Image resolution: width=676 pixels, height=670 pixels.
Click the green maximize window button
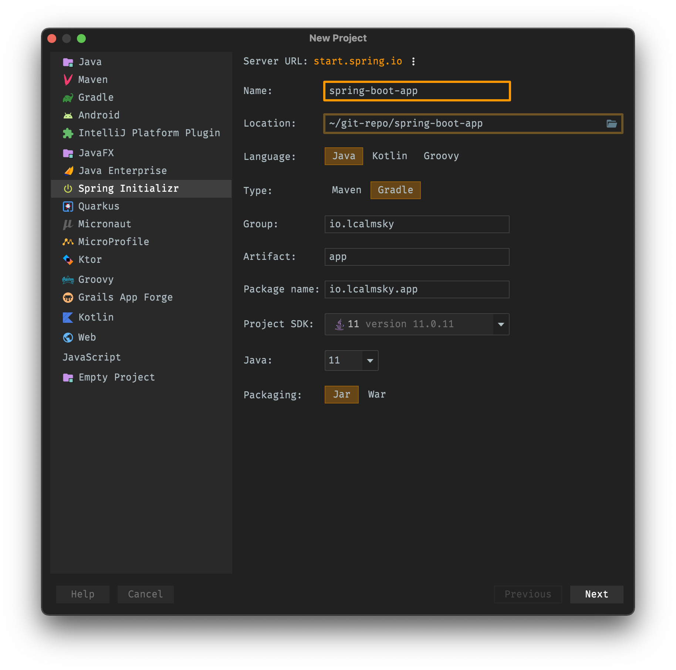(81, 38)
